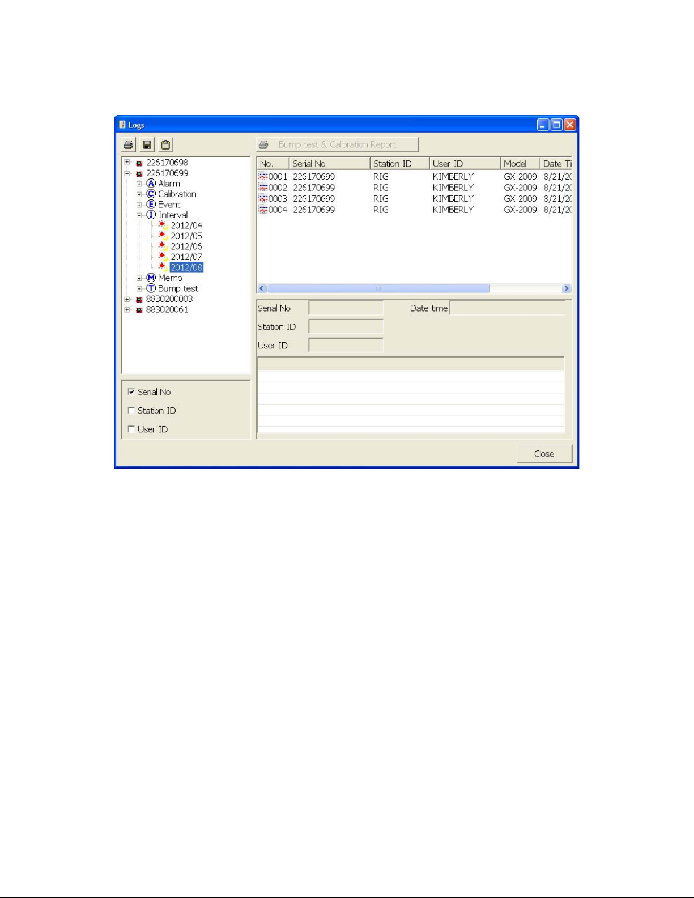694x898 pixels.
Task: Click the Close button
Action: (544, 454)
